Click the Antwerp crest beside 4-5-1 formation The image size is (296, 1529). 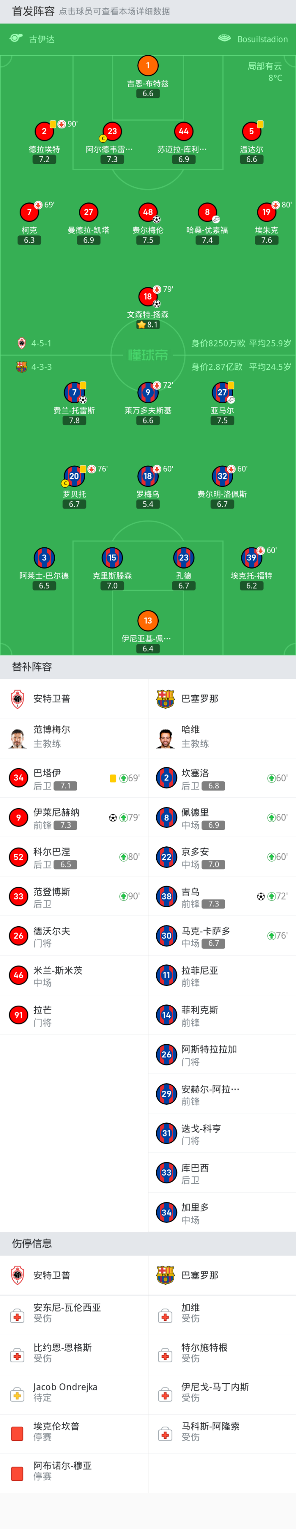(21, 343)
